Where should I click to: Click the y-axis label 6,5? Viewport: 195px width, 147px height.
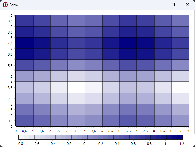[10, 54]
